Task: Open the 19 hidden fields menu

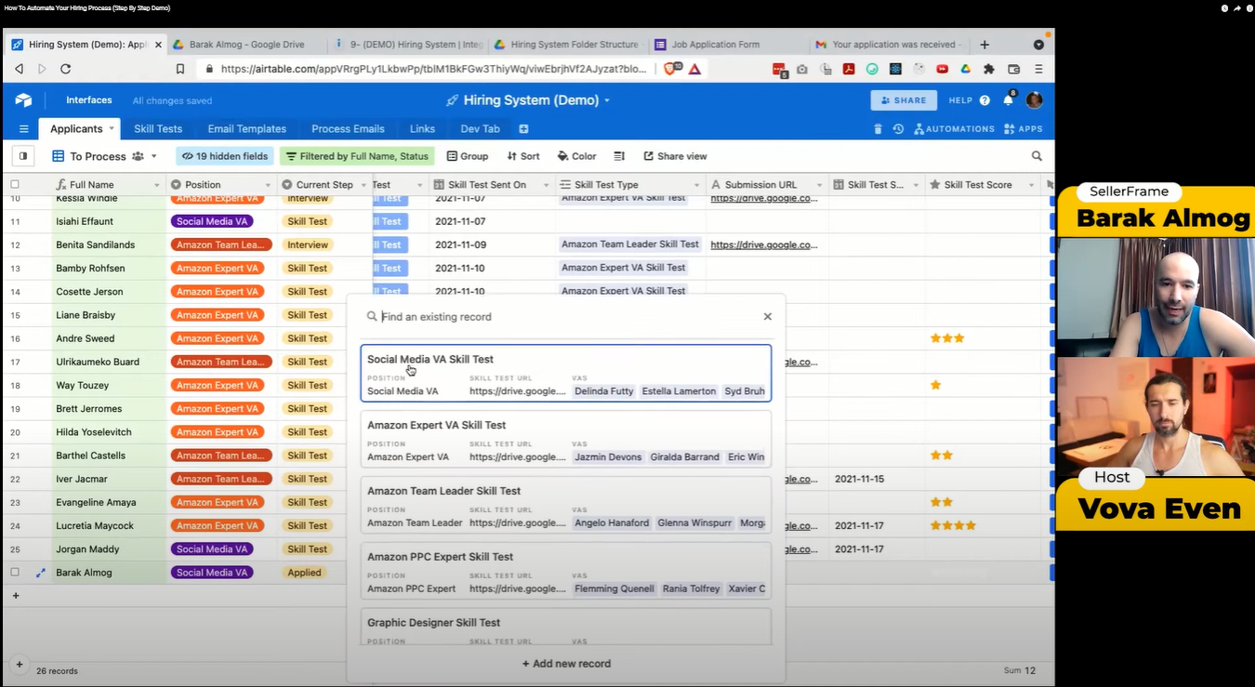Action: [225, 156]
